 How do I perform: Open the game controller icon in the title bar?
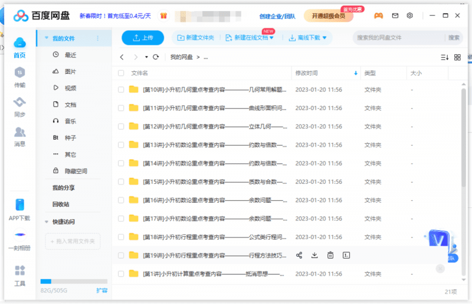378,16
